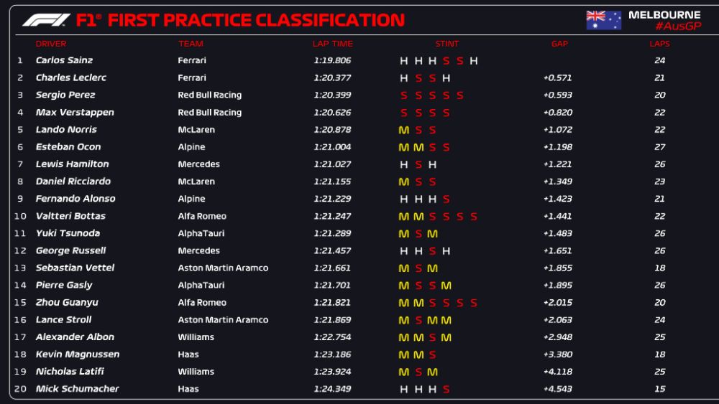Click Kevin Magnussen's soft tyre icon
This screenshot has width=719, height=404.
[432, 354]
